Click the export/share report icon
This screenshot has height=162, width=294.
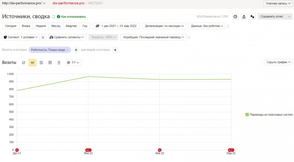(244, 16)
